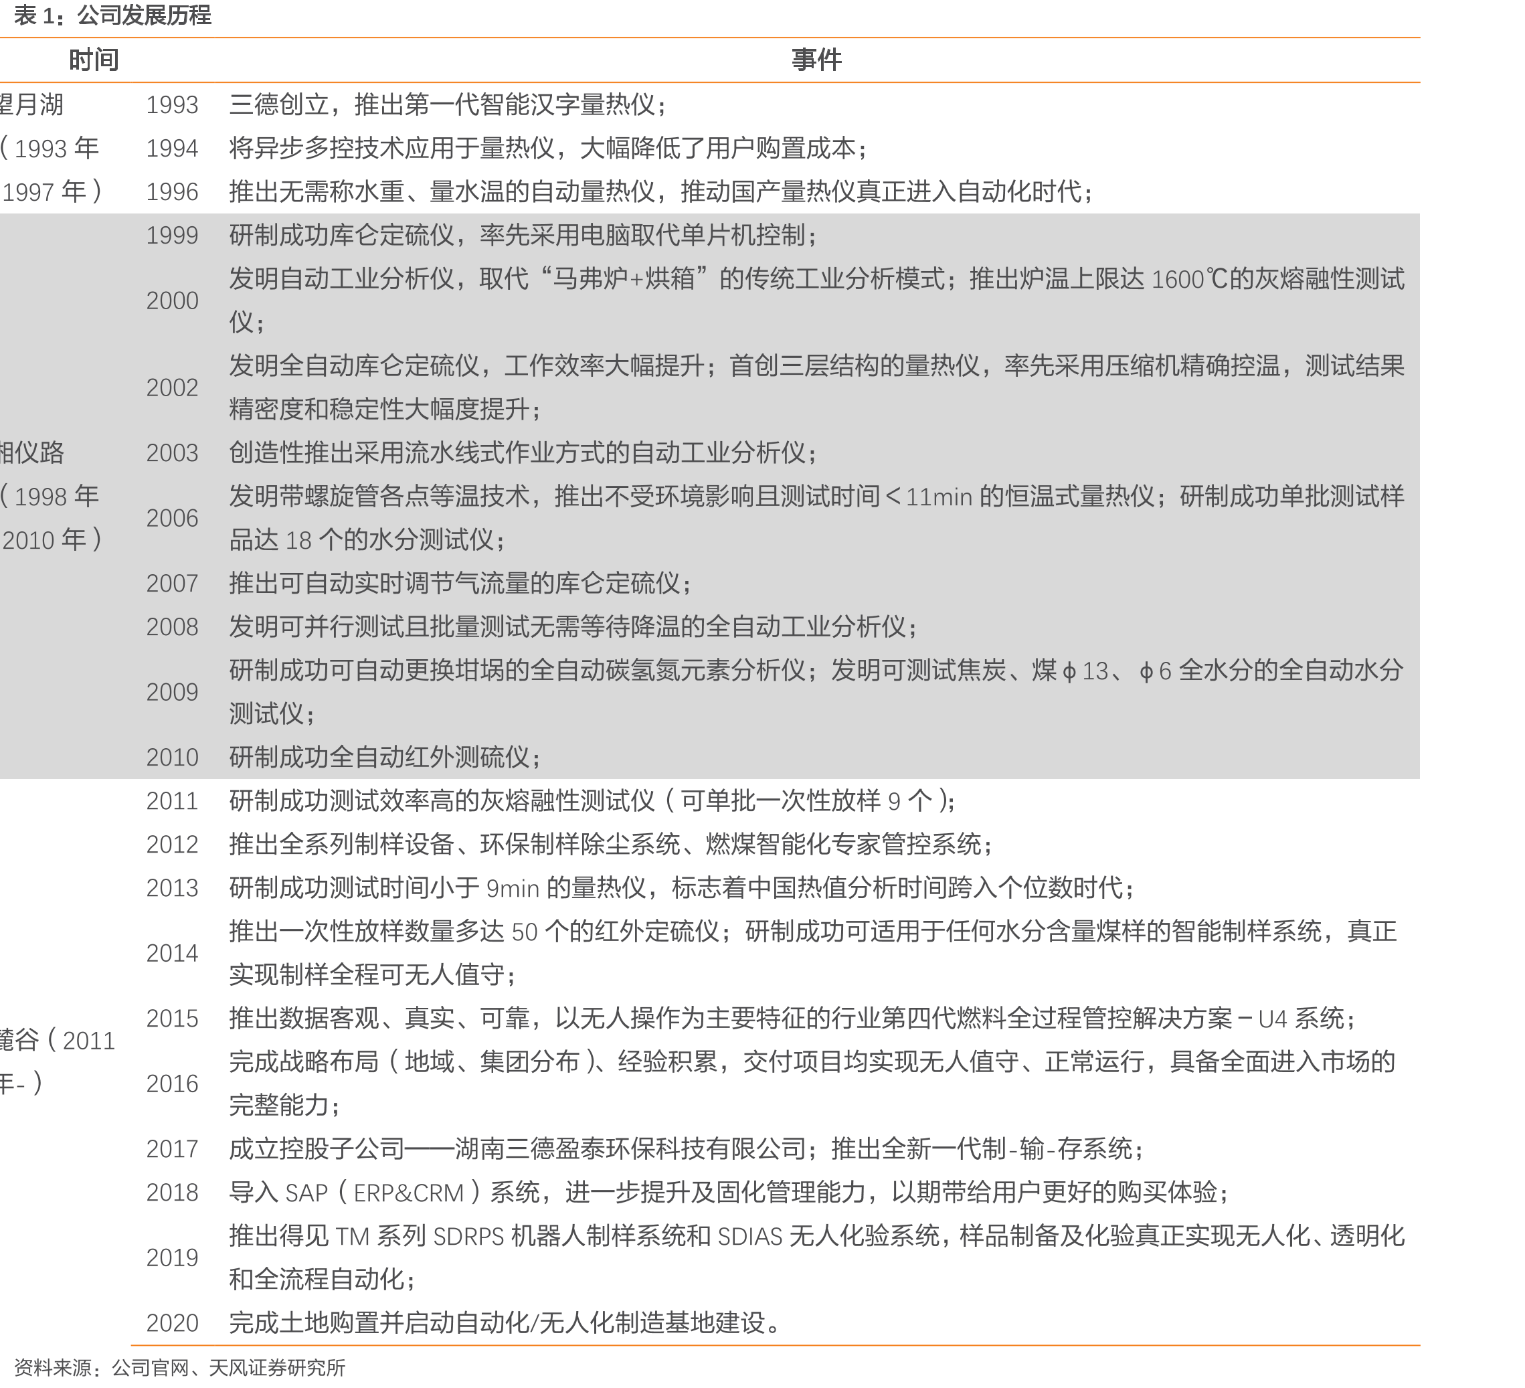Click the year 2011 cell
Screen dimensions: 1525x1388
pyautogui.click(x=173, y=802)
